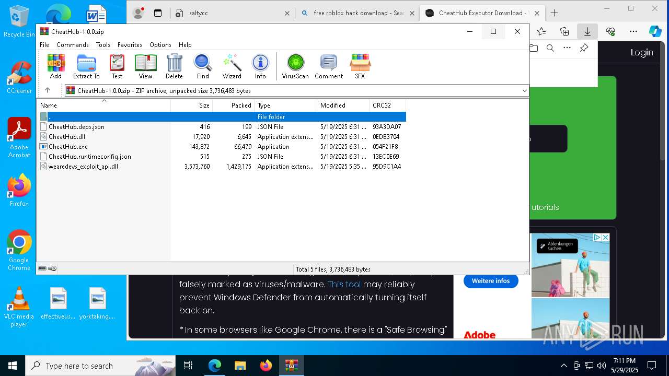
Task: Click the Windows Start button
Action: pos(13,366)
